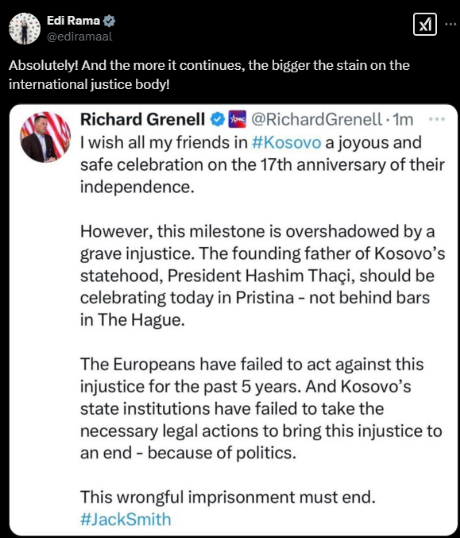Open the quoted tweet's ellipsis menu
This screenshot has width=460, height=538.
coord(437,119)
